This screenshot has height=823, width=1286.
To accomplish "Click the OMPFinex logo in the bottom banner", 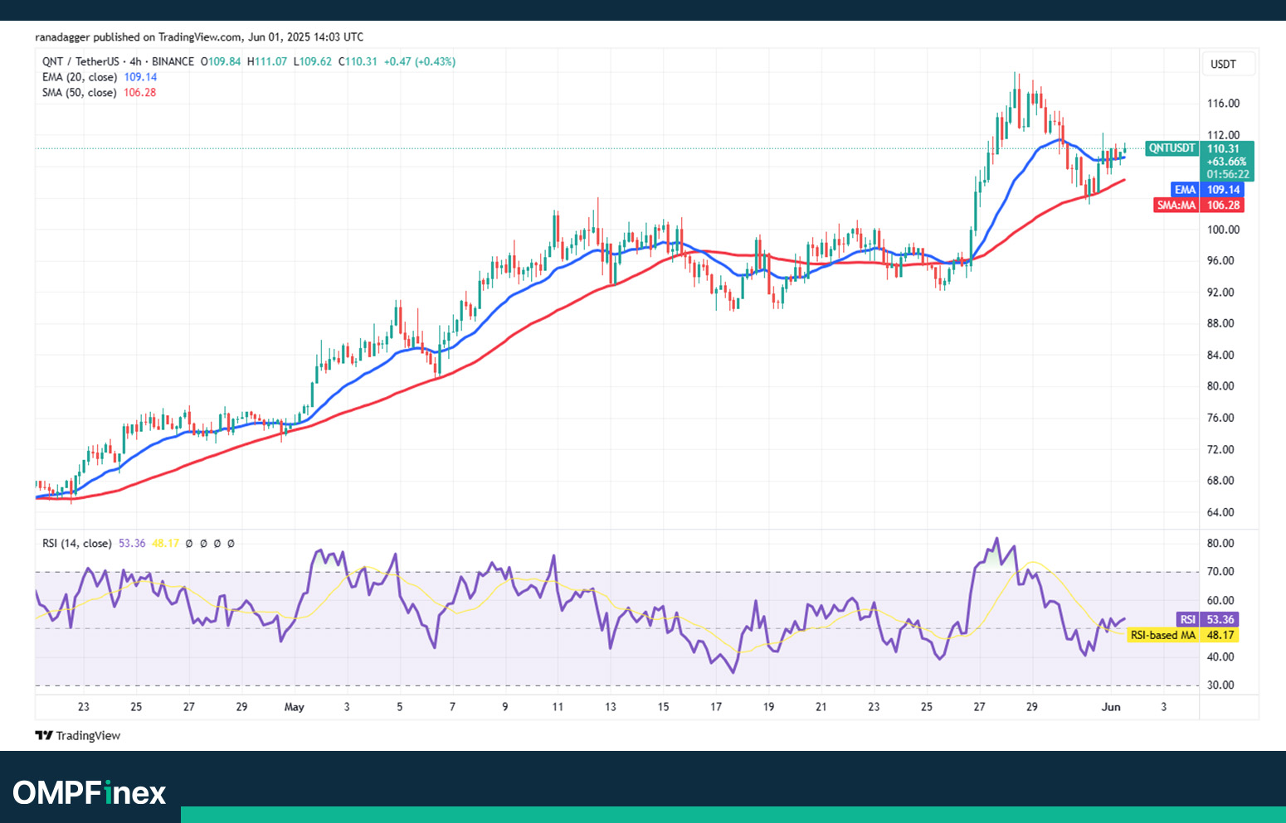I will (90, 793).
